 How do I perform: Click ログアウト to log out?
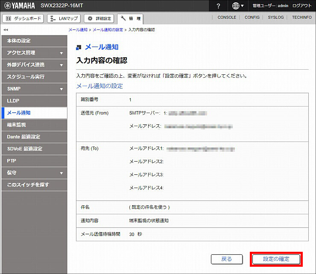pos(302,6)
